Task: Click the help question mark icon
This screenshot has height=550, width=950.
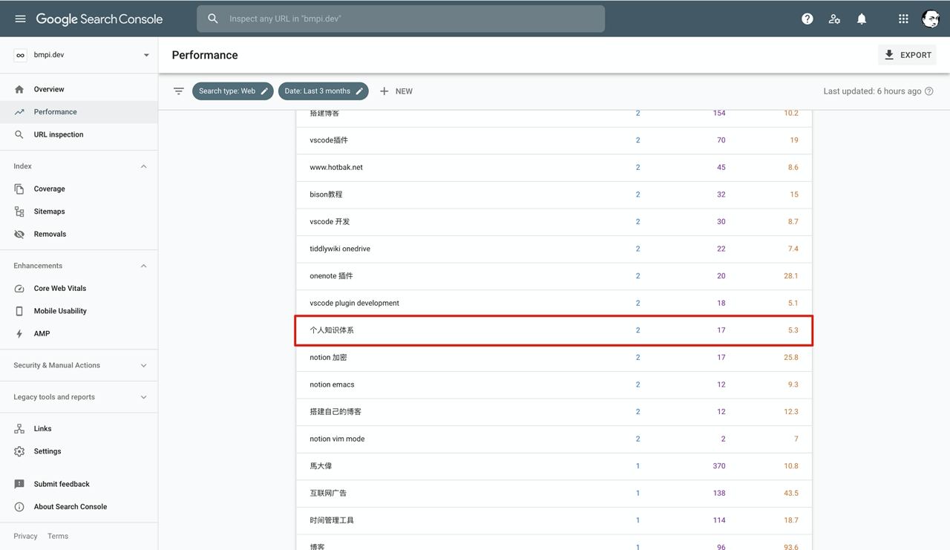Action: (807, 19)
